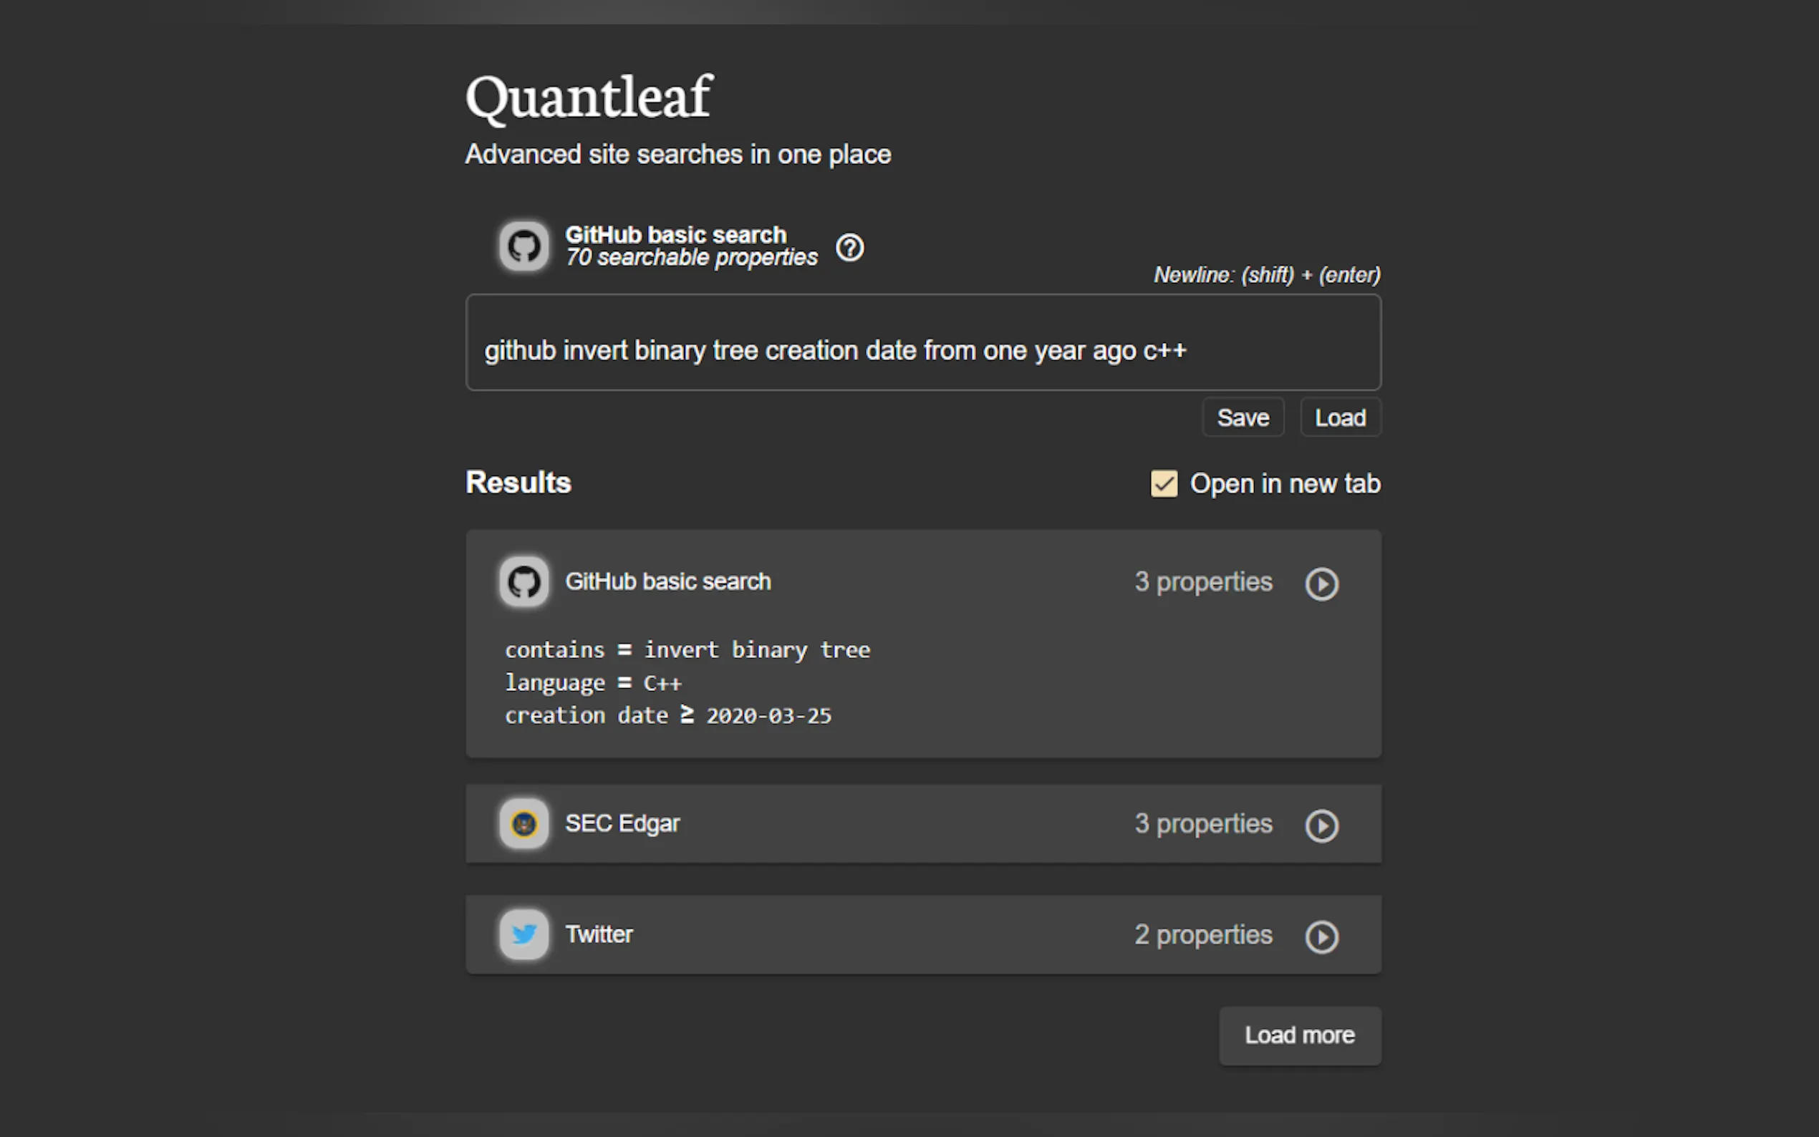Image resolution: width=1819 pixels, height=1137 pixels.
Task: Click the Twitter bird icon
Action: coord(524,934)
